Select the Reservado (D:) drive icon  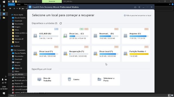point(95,36)
